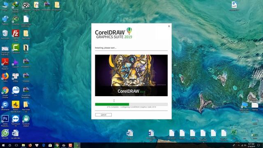Switch to Chrome on the taskbar
Viewport: 263px width, 148px height.
tap(57, 145)
